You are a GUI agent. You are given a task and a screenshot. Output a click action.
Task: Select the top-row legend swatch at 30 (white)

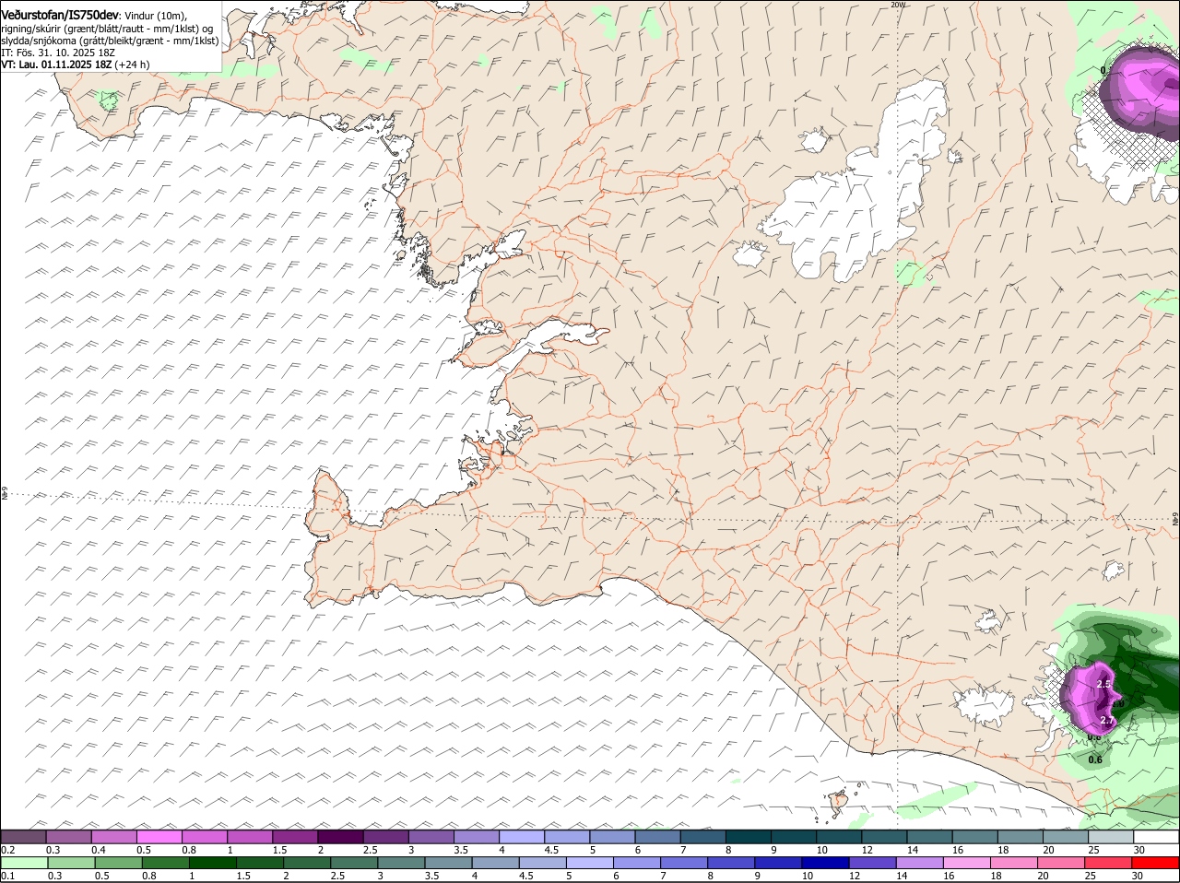pyautogui.click(x=1157, y=837)
